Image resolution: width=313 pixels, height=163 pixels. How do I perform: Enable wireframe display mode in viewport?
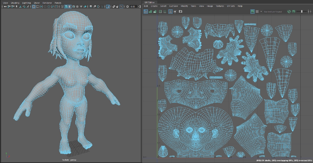coord(62,7)
